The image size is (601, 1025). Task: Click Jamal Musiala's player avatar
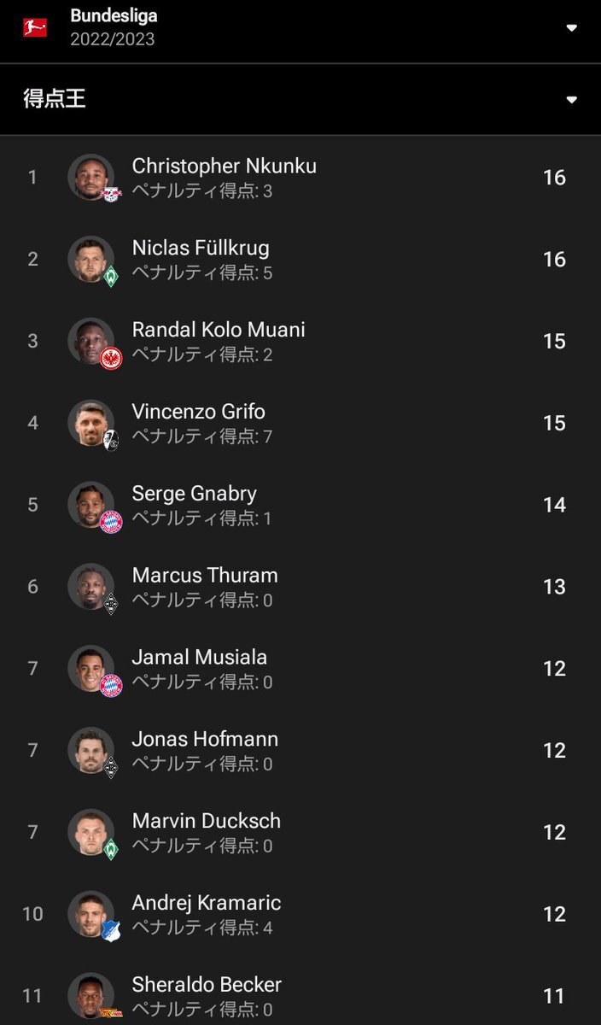(90, 668)
